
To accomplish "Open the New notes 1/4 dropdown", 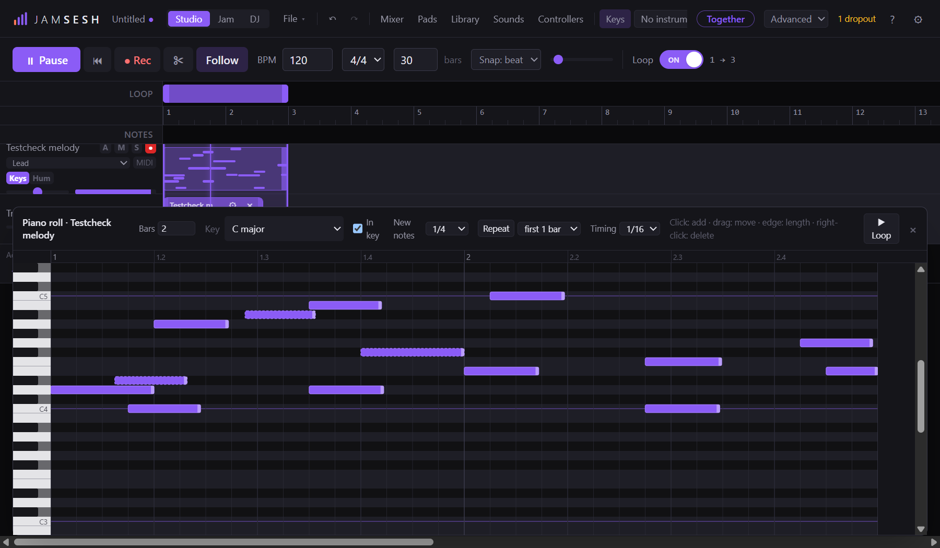I will pos(447,229).
